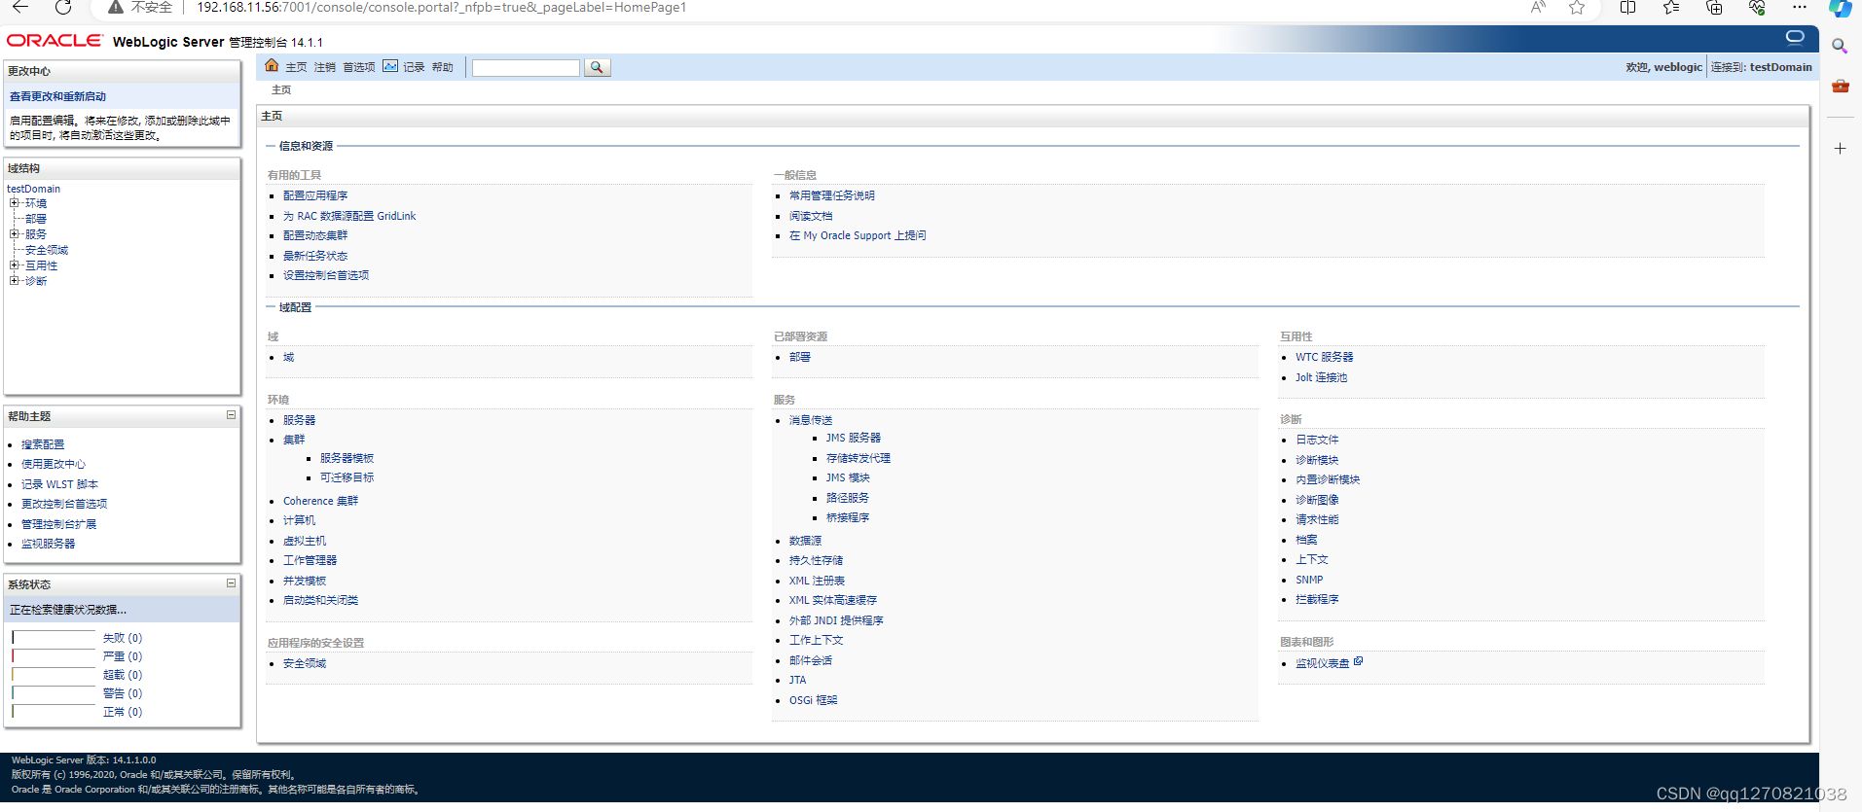Image resolution: width=1862 pixels, height=812 pixels.
Task: Open WTC 服务器 link
Action: click(1324, 357)
